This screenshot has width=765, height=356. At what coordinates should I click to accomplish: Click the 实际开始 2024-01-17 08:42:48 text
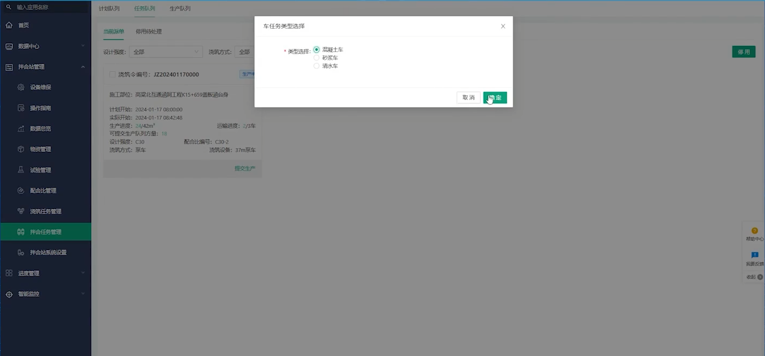[146, 118]
